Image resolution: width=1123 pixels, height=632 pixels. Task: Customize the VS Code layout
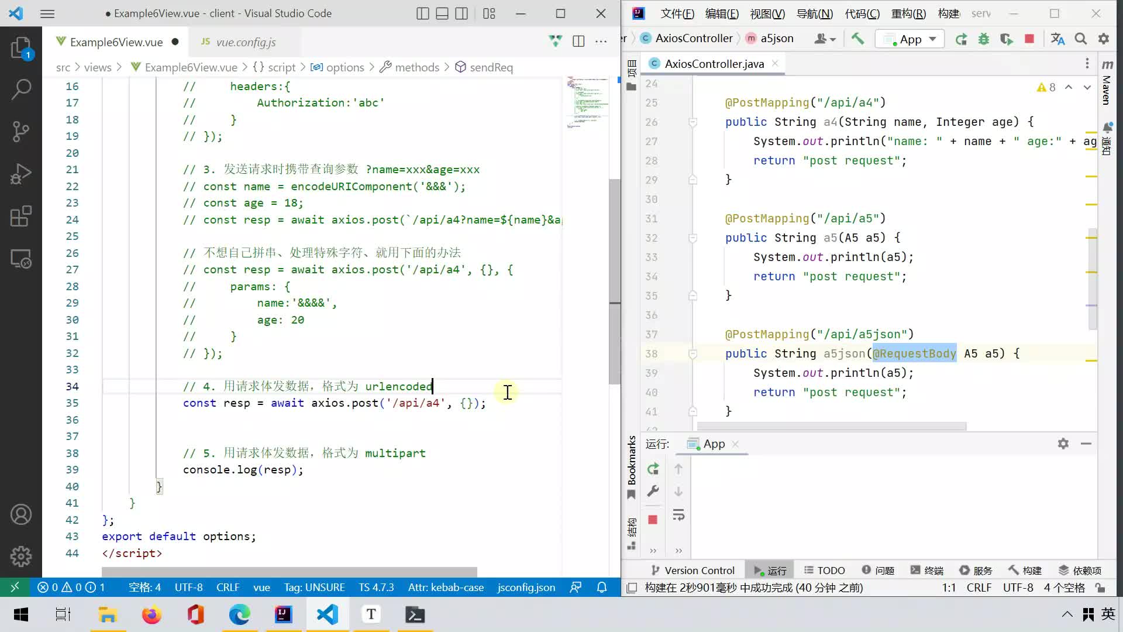490,13
